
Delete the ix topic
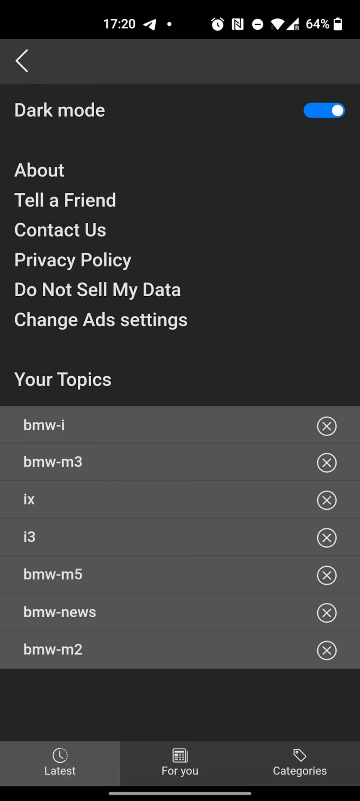tap(327, 500)
